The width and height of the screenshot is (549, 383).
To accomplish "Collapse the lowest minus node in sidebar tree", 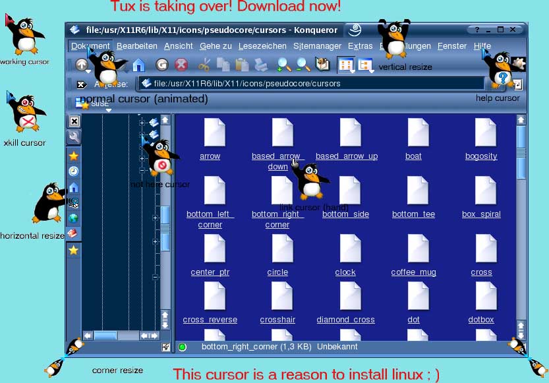I will point(155,278).
